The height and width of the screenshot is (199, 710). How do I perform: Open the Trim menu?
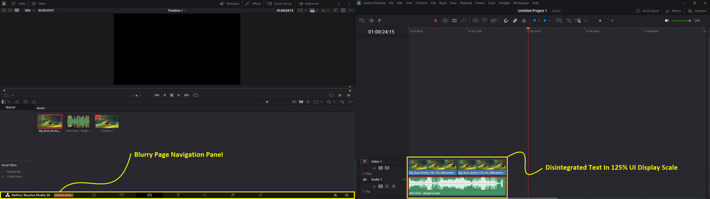click(409, 3)
